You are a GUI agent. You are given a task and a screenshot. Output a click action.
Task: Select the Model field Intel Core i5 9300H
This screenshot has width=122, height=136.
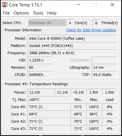coord(73,38)
